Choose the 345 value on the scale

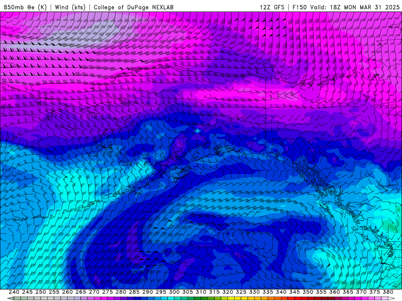[294, 292]
